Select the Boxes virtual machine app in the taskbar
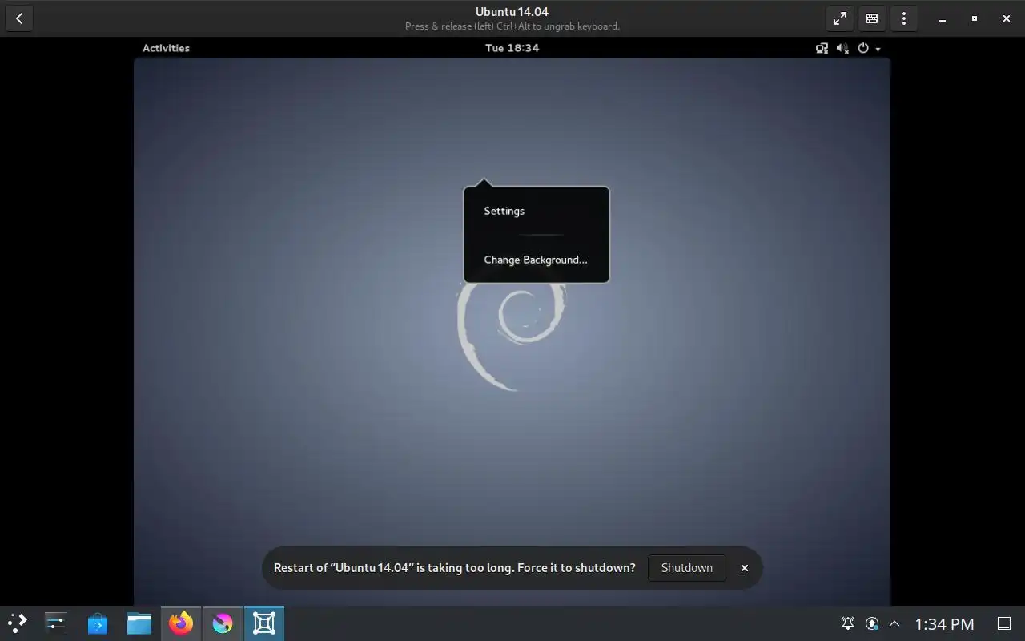The height and width of the screenshot is (641, 1025). click(264, 623)
